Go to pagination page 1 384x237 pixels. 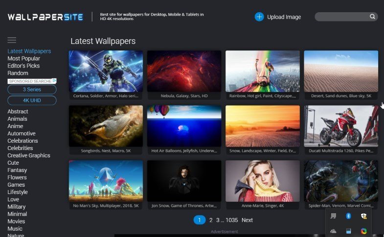coord(200,220)
